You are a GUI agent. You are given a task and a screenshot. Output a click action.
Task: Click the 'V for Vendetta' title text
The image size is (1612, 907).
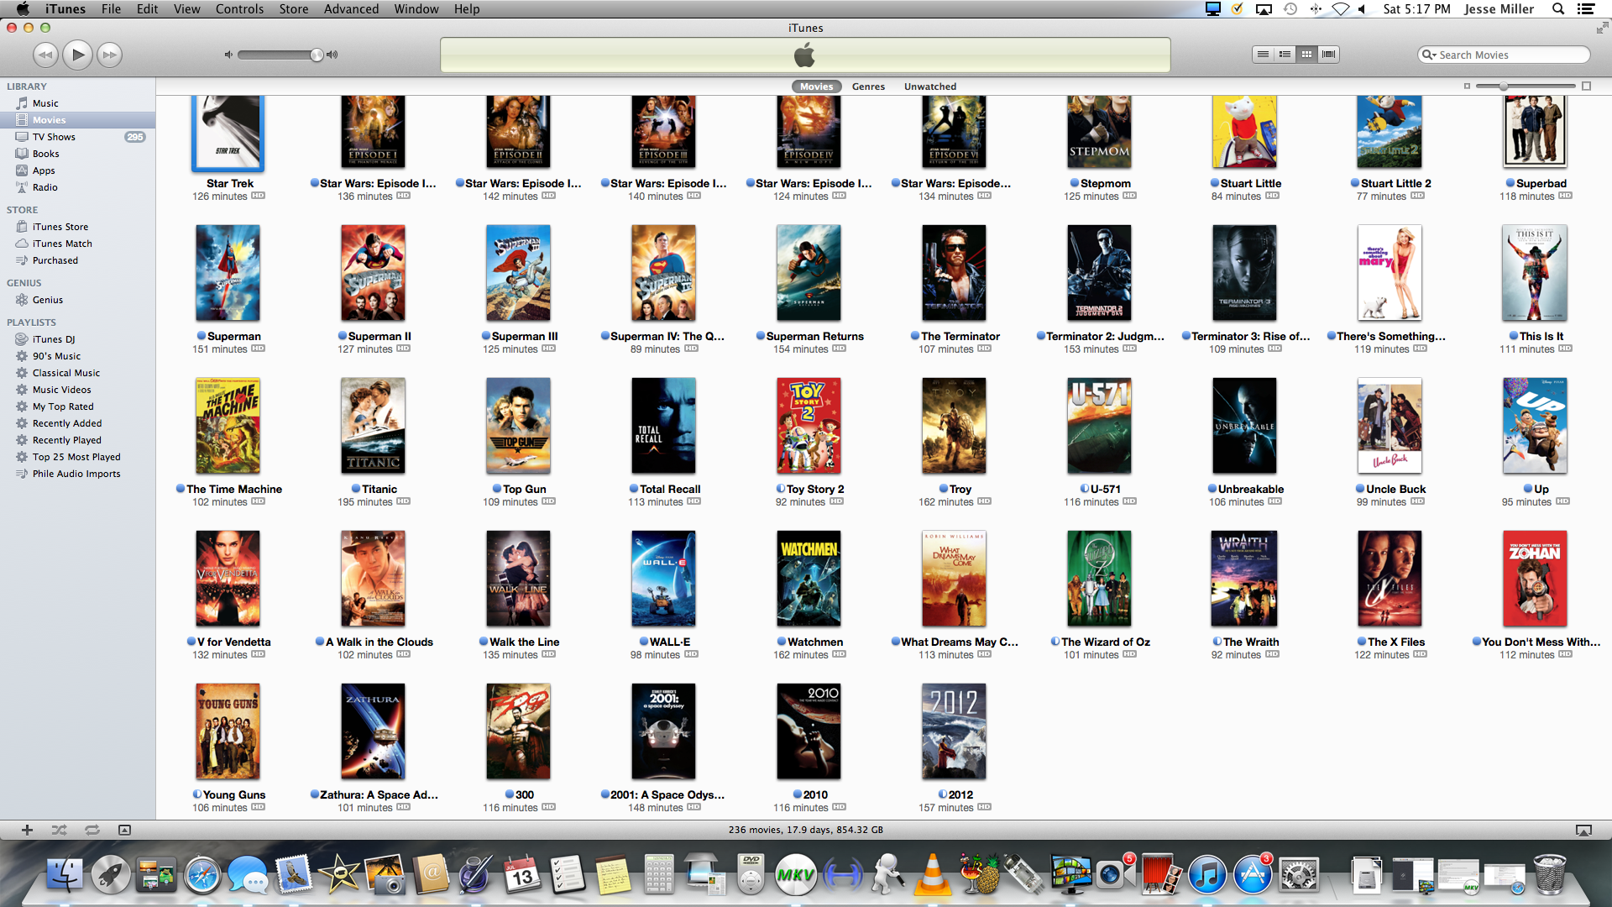click(x=233, y=642)
